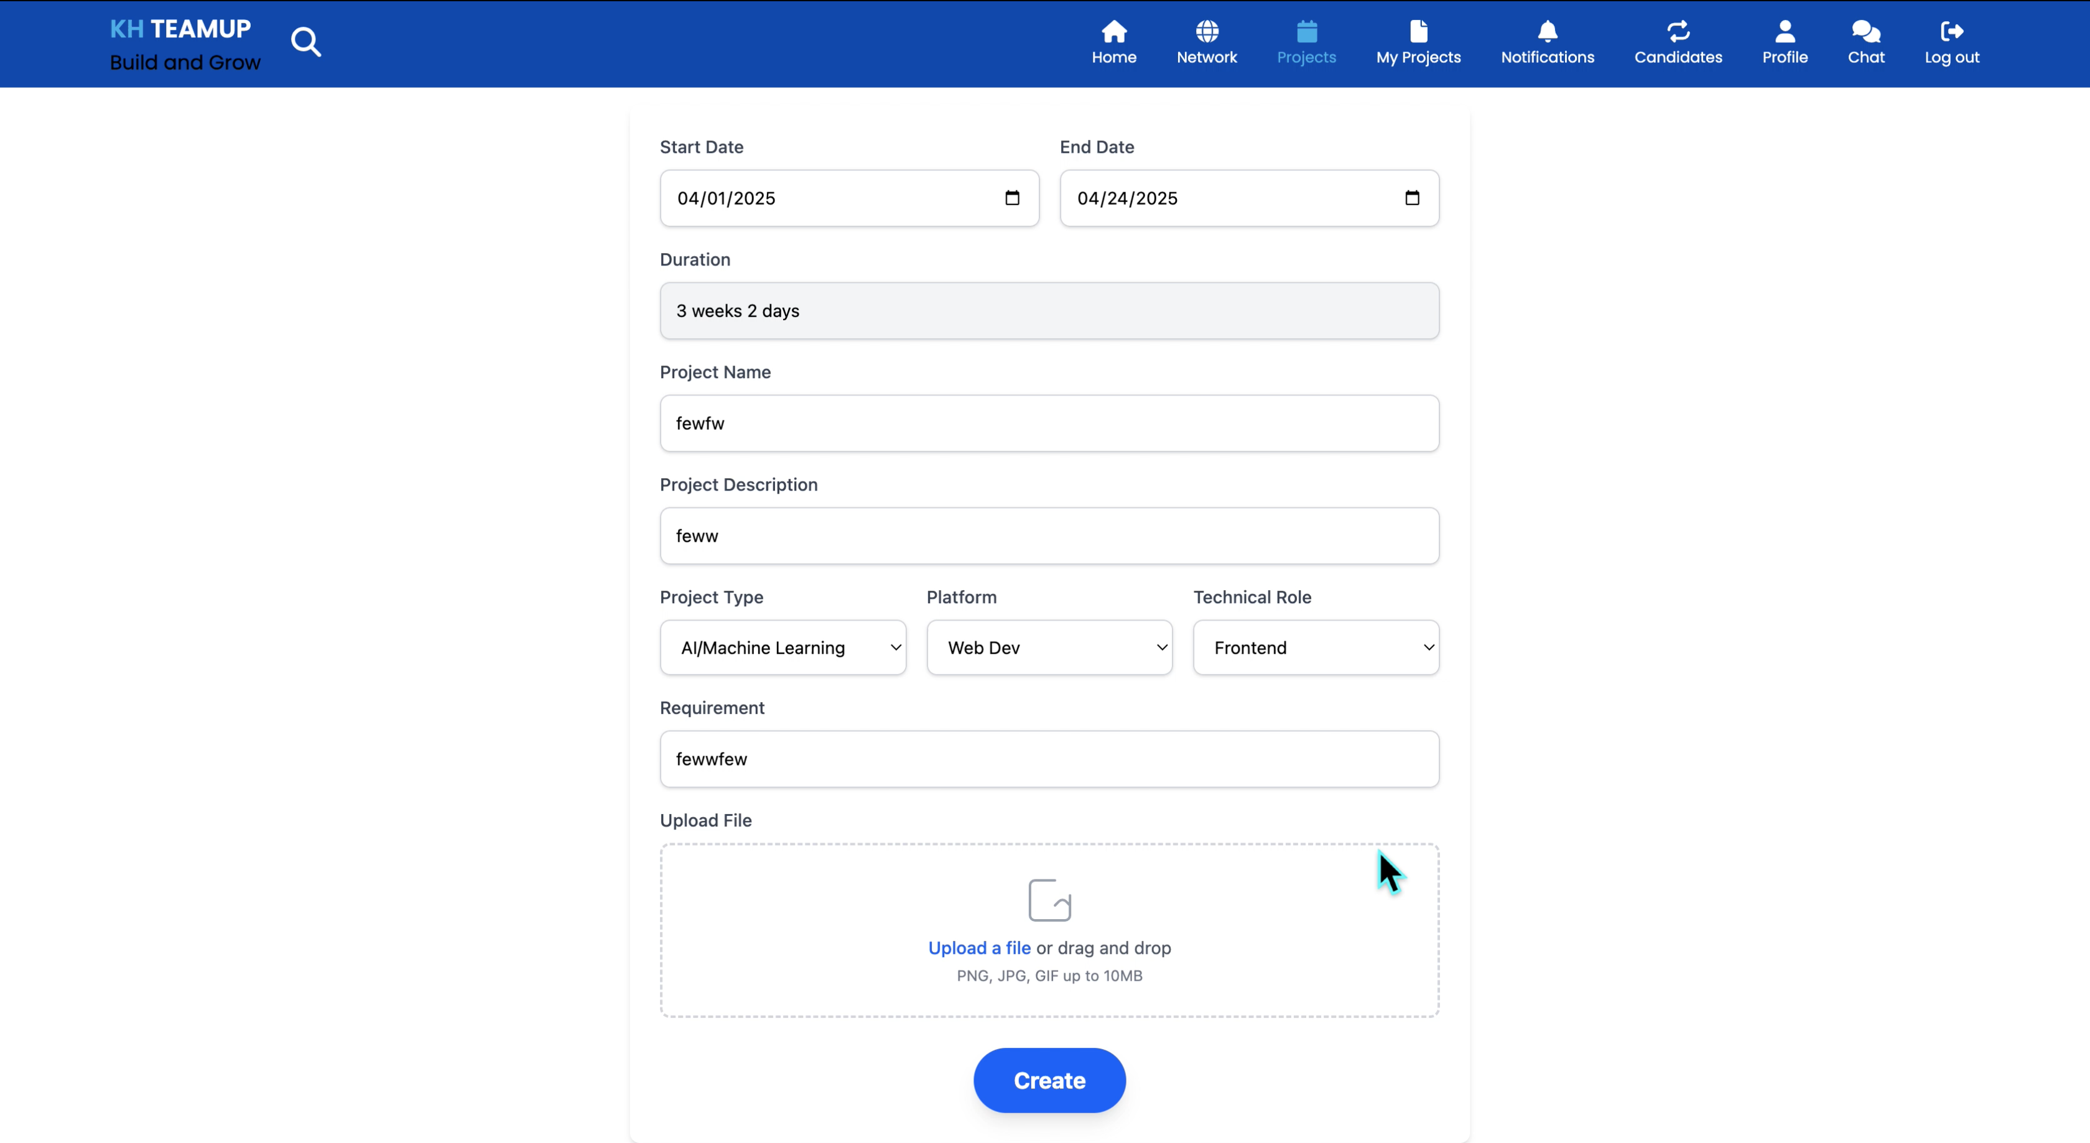2090x1143 pixels.
Task: Open Start Date calendar picker icon
Action: [x=1012, y=198]
